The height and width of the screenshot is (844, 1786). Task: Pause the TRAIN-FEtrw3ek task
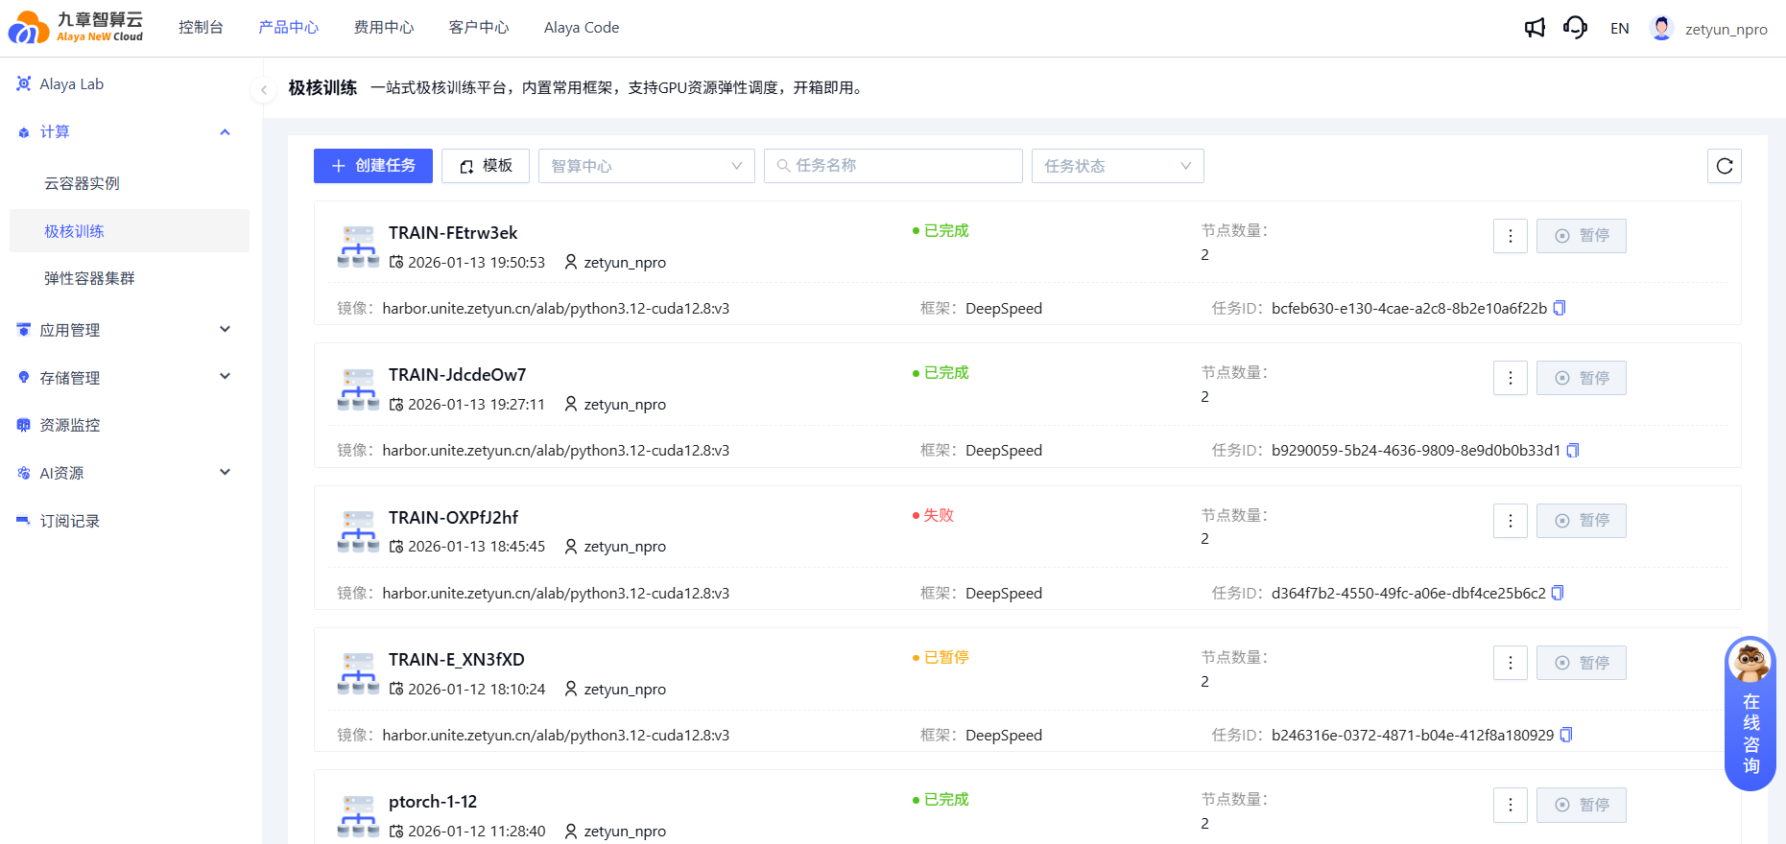pyautogui.click(x=1582, y=236)
